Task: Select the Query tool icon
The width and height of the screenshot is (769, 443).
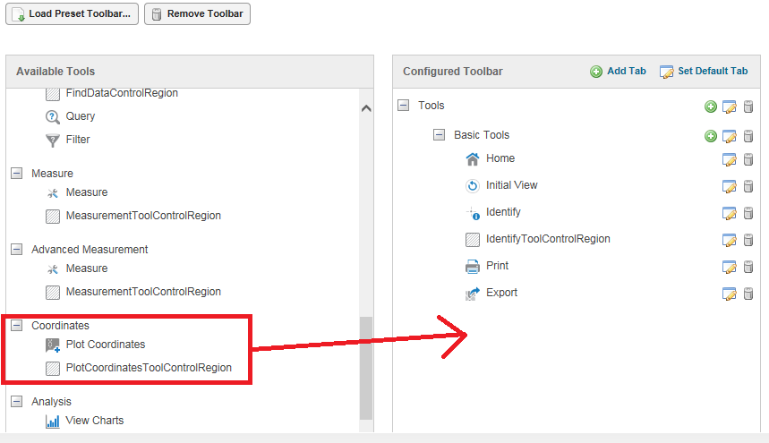Action: click(53, 116)
